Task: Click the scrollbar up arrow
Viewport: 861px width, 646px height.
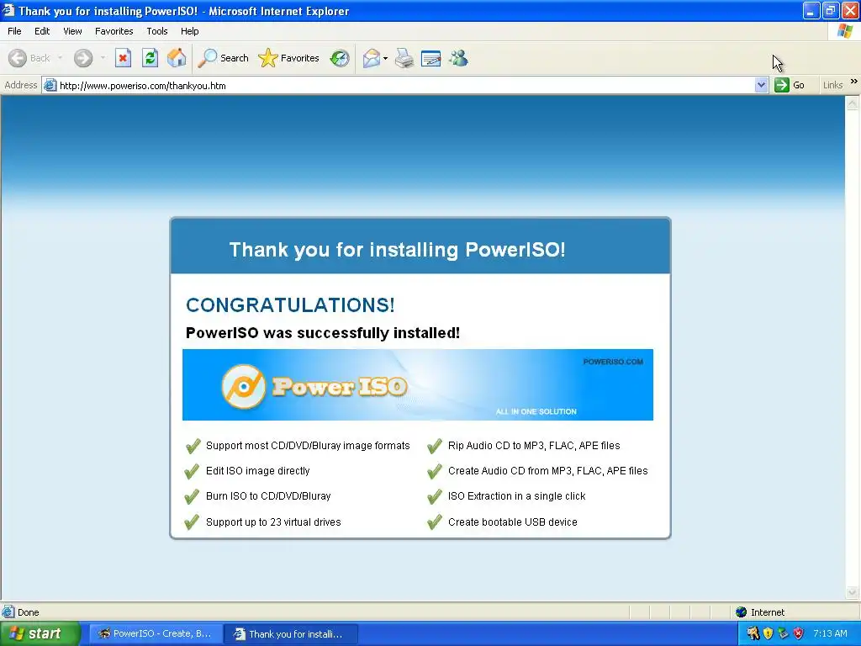Action: pos(853,103)
